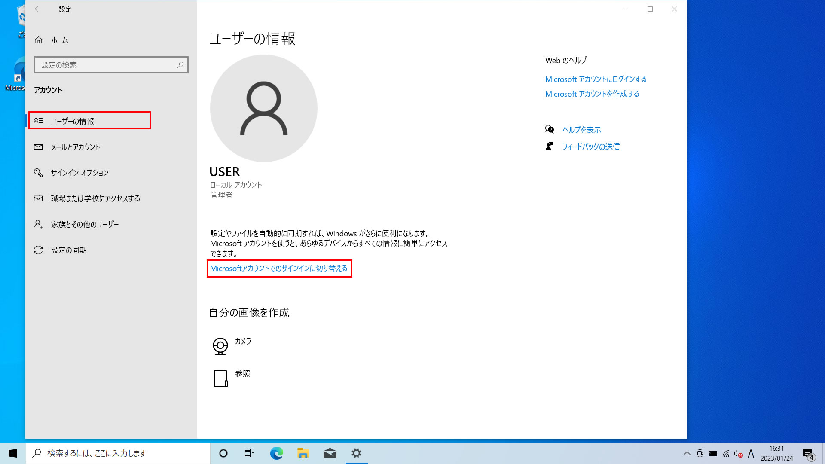
Task: Click the battery tray icon
Action: point(713,453)
